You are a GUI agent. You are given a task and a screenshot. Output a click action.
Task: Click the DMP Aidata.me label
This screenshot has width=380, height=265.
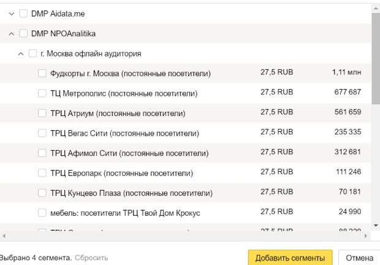point(58,14)
